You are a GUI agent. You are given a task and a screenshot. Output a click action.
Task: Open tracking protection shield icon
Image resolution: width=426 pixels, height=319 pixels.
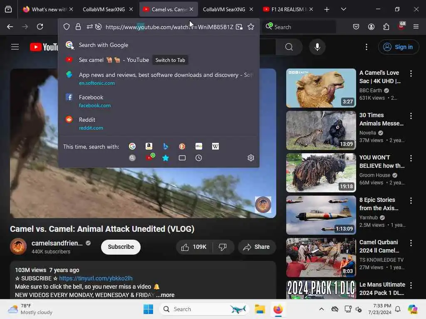coord(67,27)
